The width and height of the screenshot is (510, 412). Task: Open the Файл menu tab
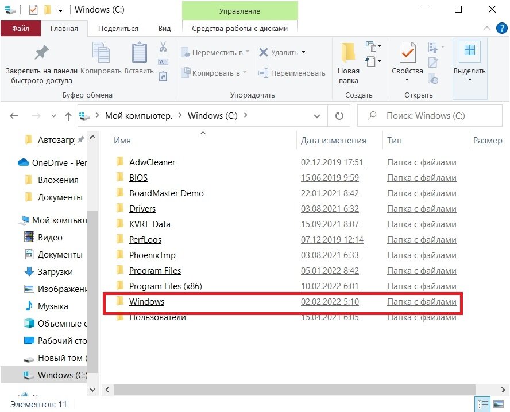click(x=21, y=28)
